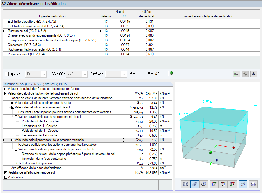This screenshot has width=263, height=194.
Task: Click the 'Type de vérification' column header
Action: [52, 14]
